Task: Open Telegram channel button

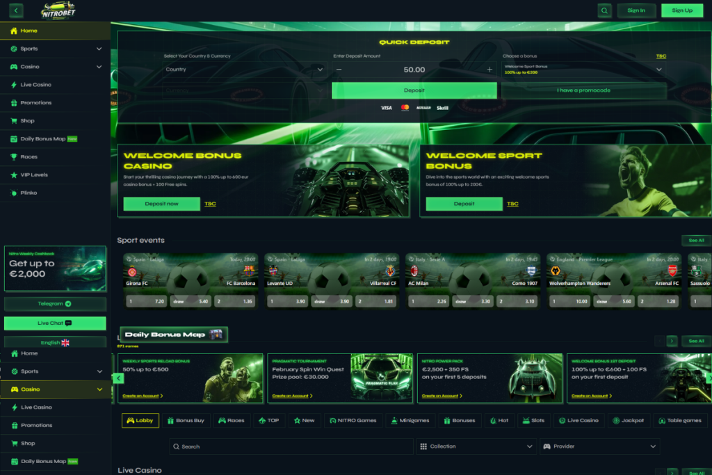Action: pyautogui.click(x=55, y=304)
